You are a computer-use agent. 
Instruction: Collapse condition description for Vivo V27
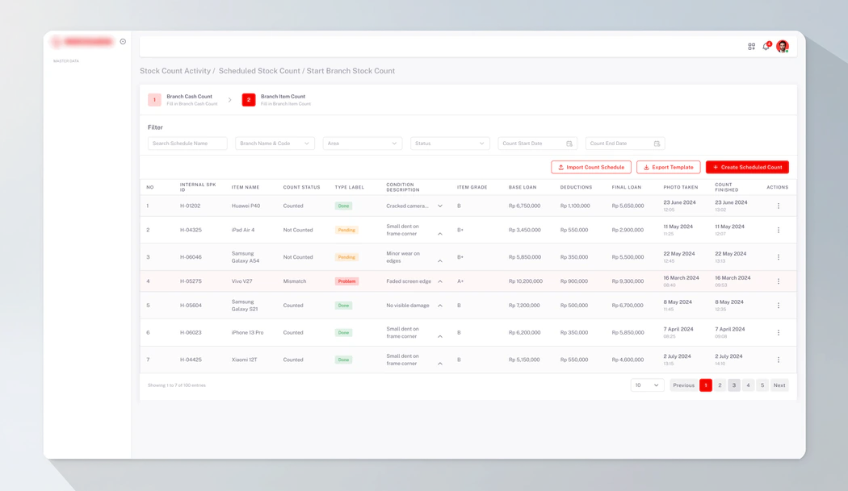pos(439,281)
